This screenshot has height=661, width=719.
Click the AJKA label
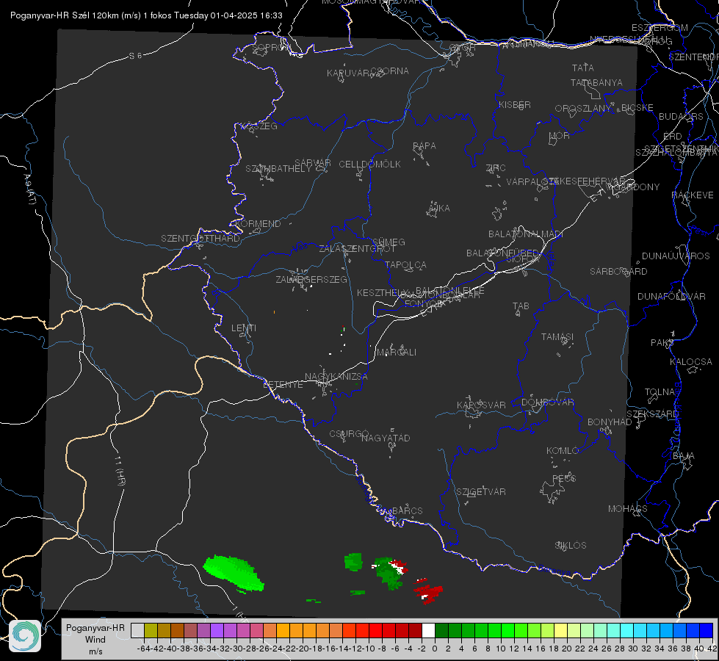pos(439,209)
